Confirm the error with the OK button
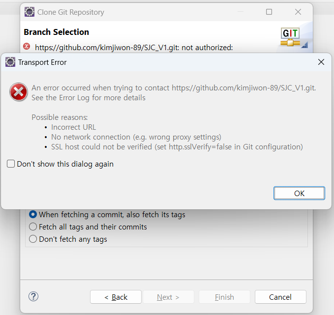334x315 pixels. tap(299, 193)
